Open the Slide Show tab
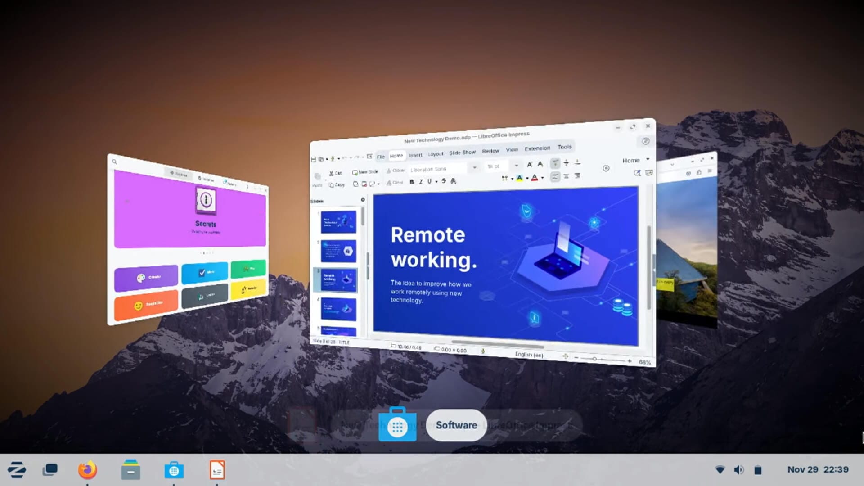 point(462,152)
